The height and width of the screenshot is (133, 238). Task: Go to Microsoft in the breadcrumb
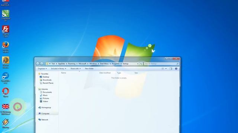tap(83, 64)
